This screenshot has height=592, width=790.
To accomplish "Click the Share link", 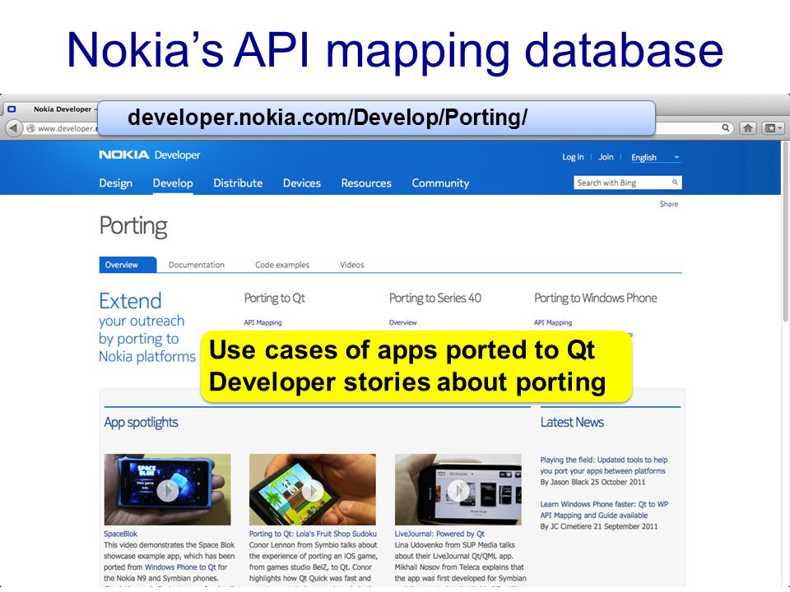I will coord(668,204).
